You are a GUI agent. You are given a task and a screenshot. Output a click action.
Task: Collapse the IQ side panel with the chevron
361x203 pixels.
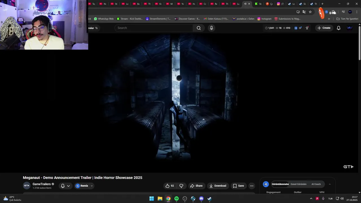click(330, 184)
